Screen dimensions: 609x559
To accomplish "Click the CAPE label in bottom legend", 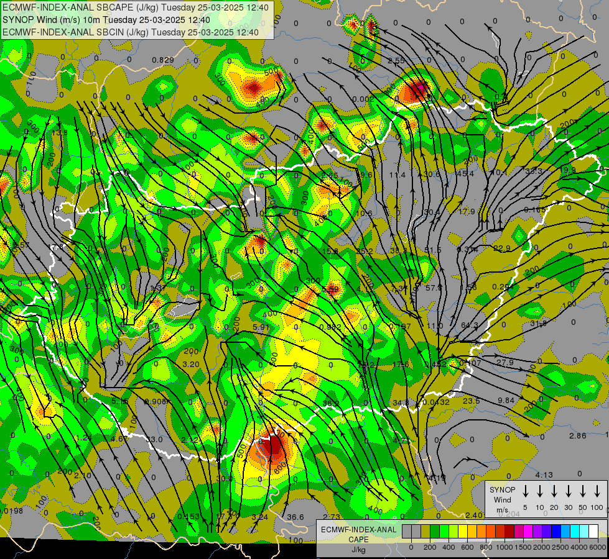I will click(x=358, y=540).
